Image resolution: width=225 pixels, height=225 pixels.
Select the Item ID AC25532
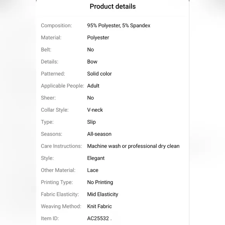[x=98, y=218]
